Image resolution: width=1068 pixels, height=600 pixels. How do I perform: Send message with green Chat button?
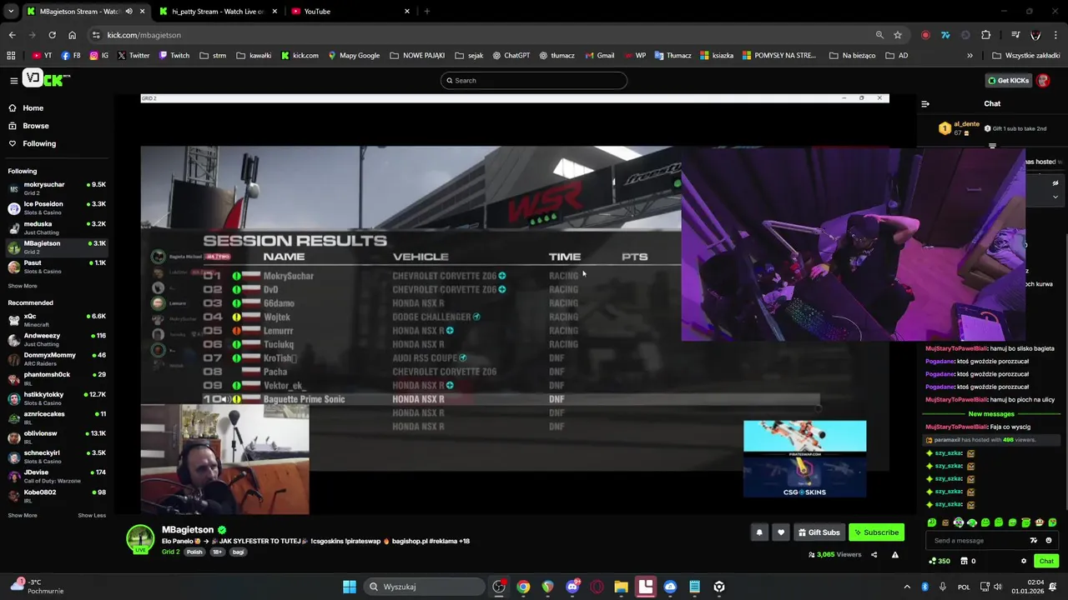pyautogui.click(x=1046, y=561)
